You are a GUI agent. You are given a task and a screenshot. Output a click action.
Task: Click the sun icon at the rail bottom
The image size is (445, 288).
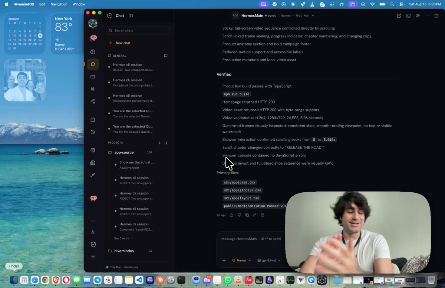(x=93, y=256)
